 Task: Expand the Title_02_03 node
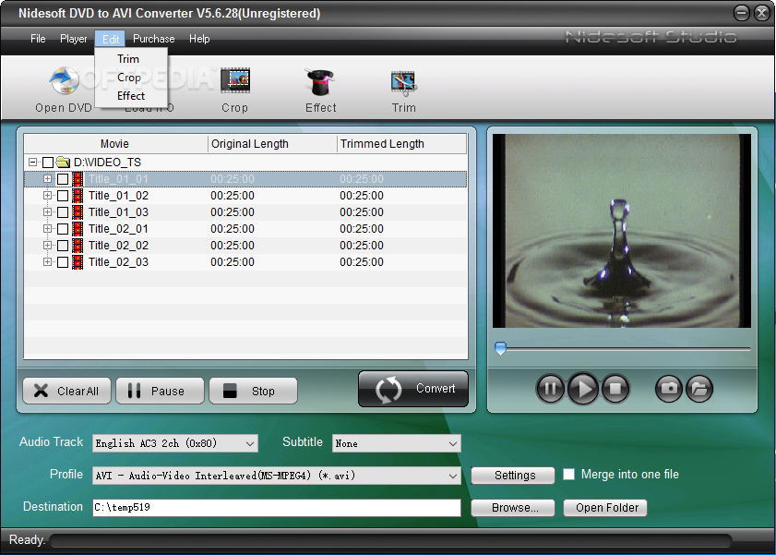point(47,262)
